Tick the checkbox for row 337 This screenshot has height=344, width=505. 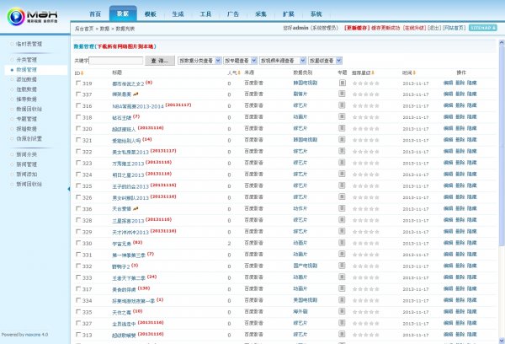point(78,94)
